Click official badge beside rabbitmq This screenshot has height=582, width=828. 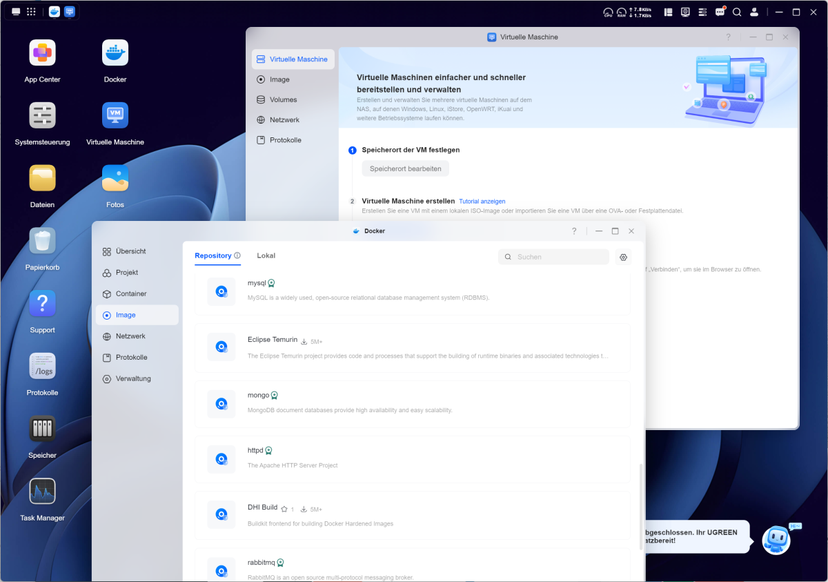[x=280, y=563]
